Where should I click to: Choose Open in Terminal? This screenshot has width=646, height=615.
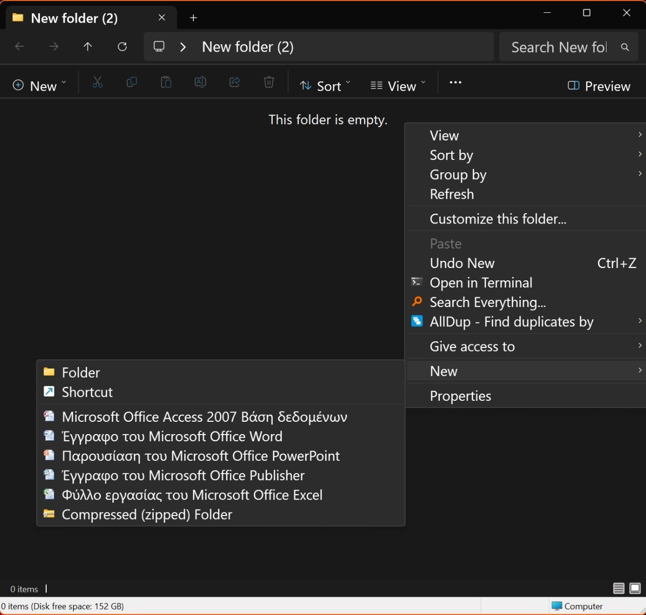point(526,282)
